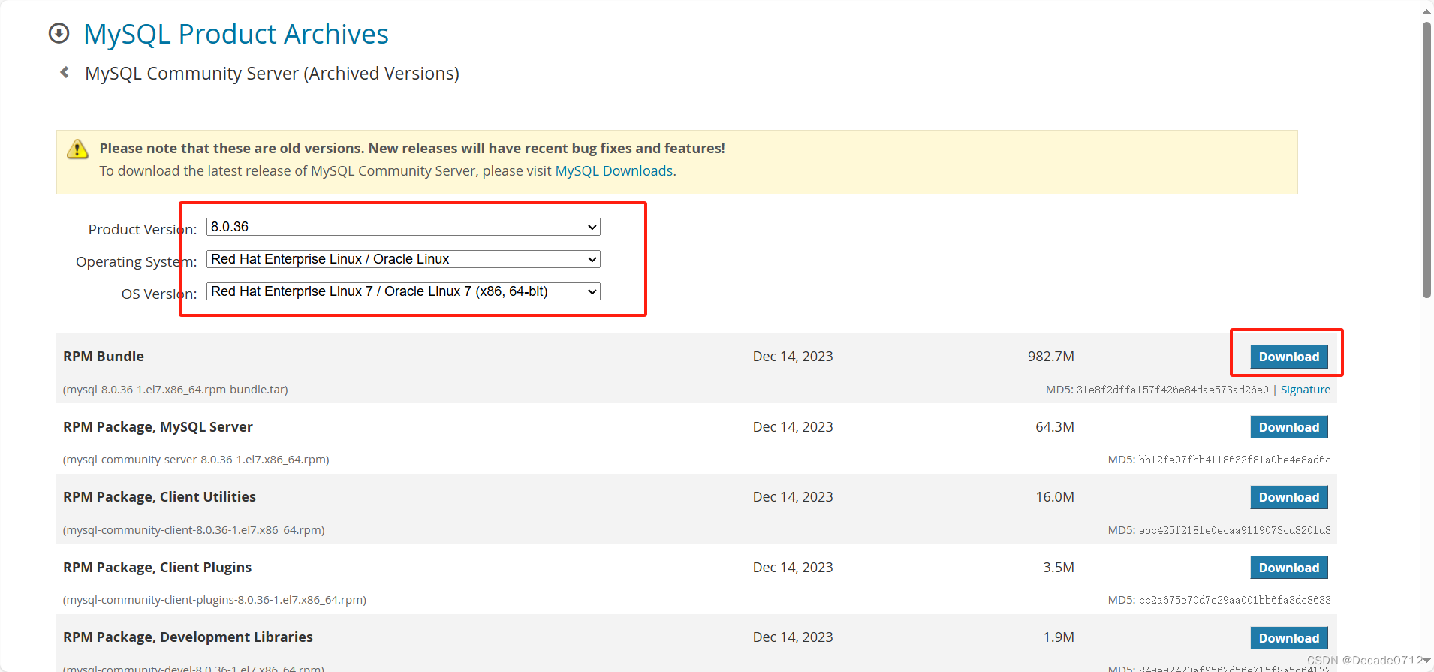
Task: Click the 1.9M size value
Action: coord(1058,637)
